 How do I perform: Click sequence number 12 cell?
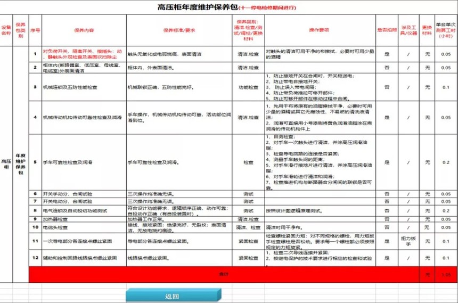pos(35,258)
